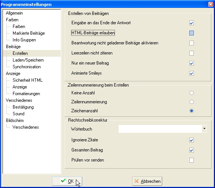Image resolution: width=215 pixels, height=188 pixels.
Task: Select the Keine Anzahl radio button
Action: tap(192, 93)
